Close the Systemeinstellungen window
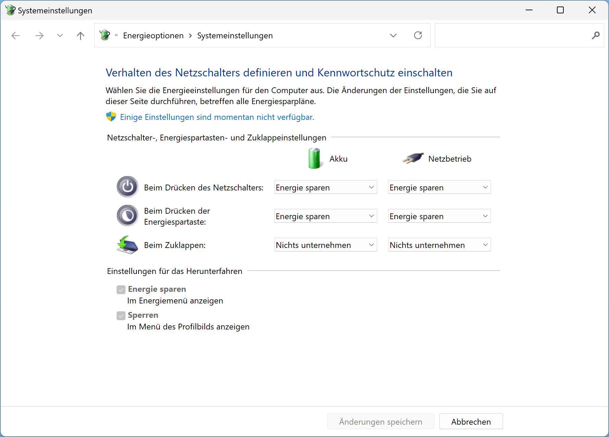This screenshot has height=437, width=609. point(592,10)
